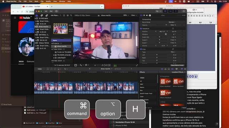229x128 pixels.
Task: Toggle snapping in timeline
Action: point(172,69)
